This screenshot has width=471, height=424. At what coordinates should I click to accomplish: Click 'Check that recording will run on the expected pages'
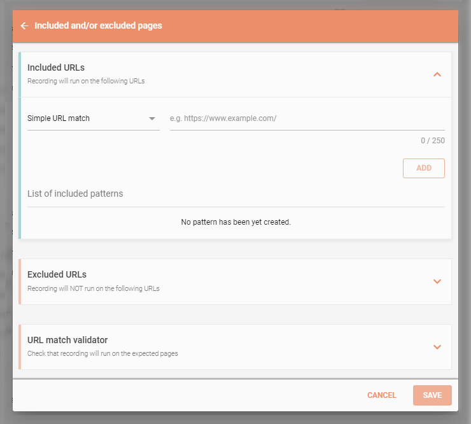pyautogui.click(x=102, y=354)
